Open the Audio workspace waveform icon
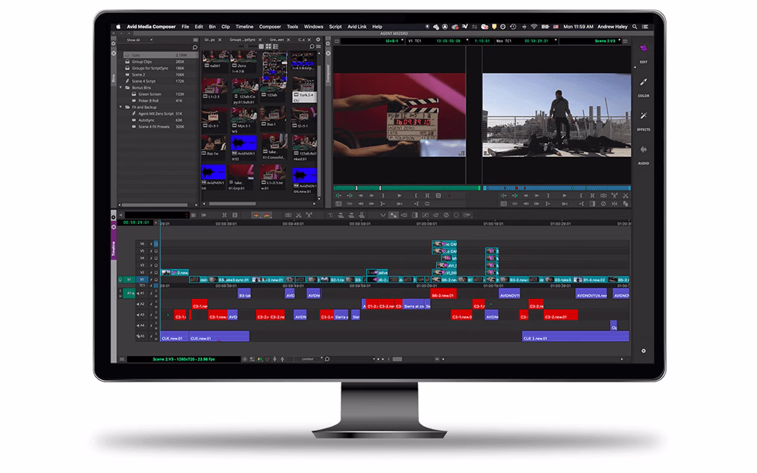 pos(643,150)
